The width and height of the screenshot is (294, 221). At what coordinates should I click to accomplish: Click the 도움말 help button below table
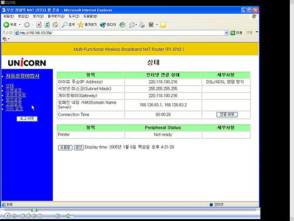(65, 147)
